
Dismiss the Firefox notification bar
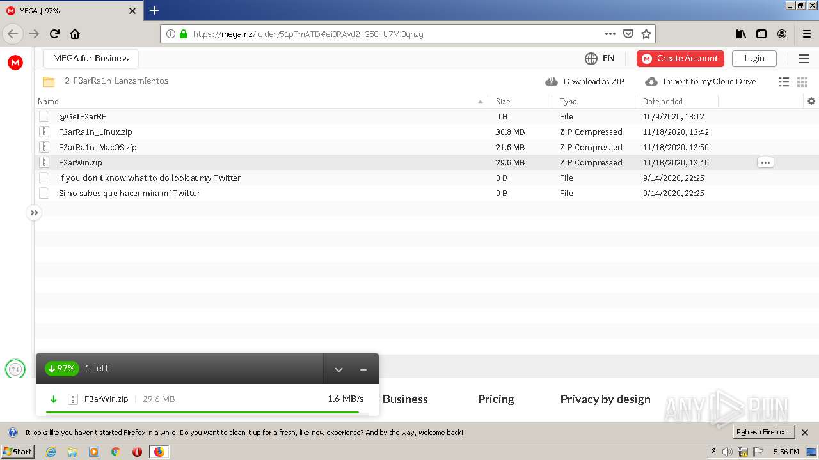(x=805, y=433)
